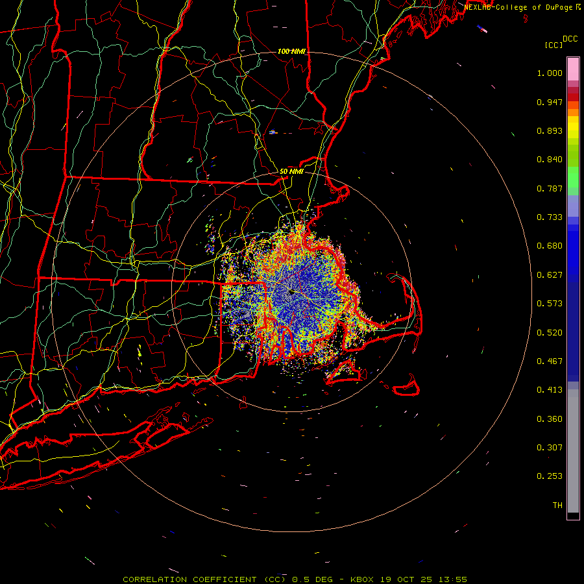Select the 0.840 scale value
Viewport: 584px width, 584px height.
pos(550,160)
